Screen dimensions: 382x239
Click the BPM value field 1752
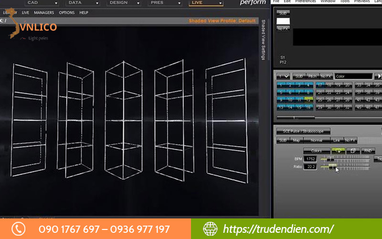[310, 159]
